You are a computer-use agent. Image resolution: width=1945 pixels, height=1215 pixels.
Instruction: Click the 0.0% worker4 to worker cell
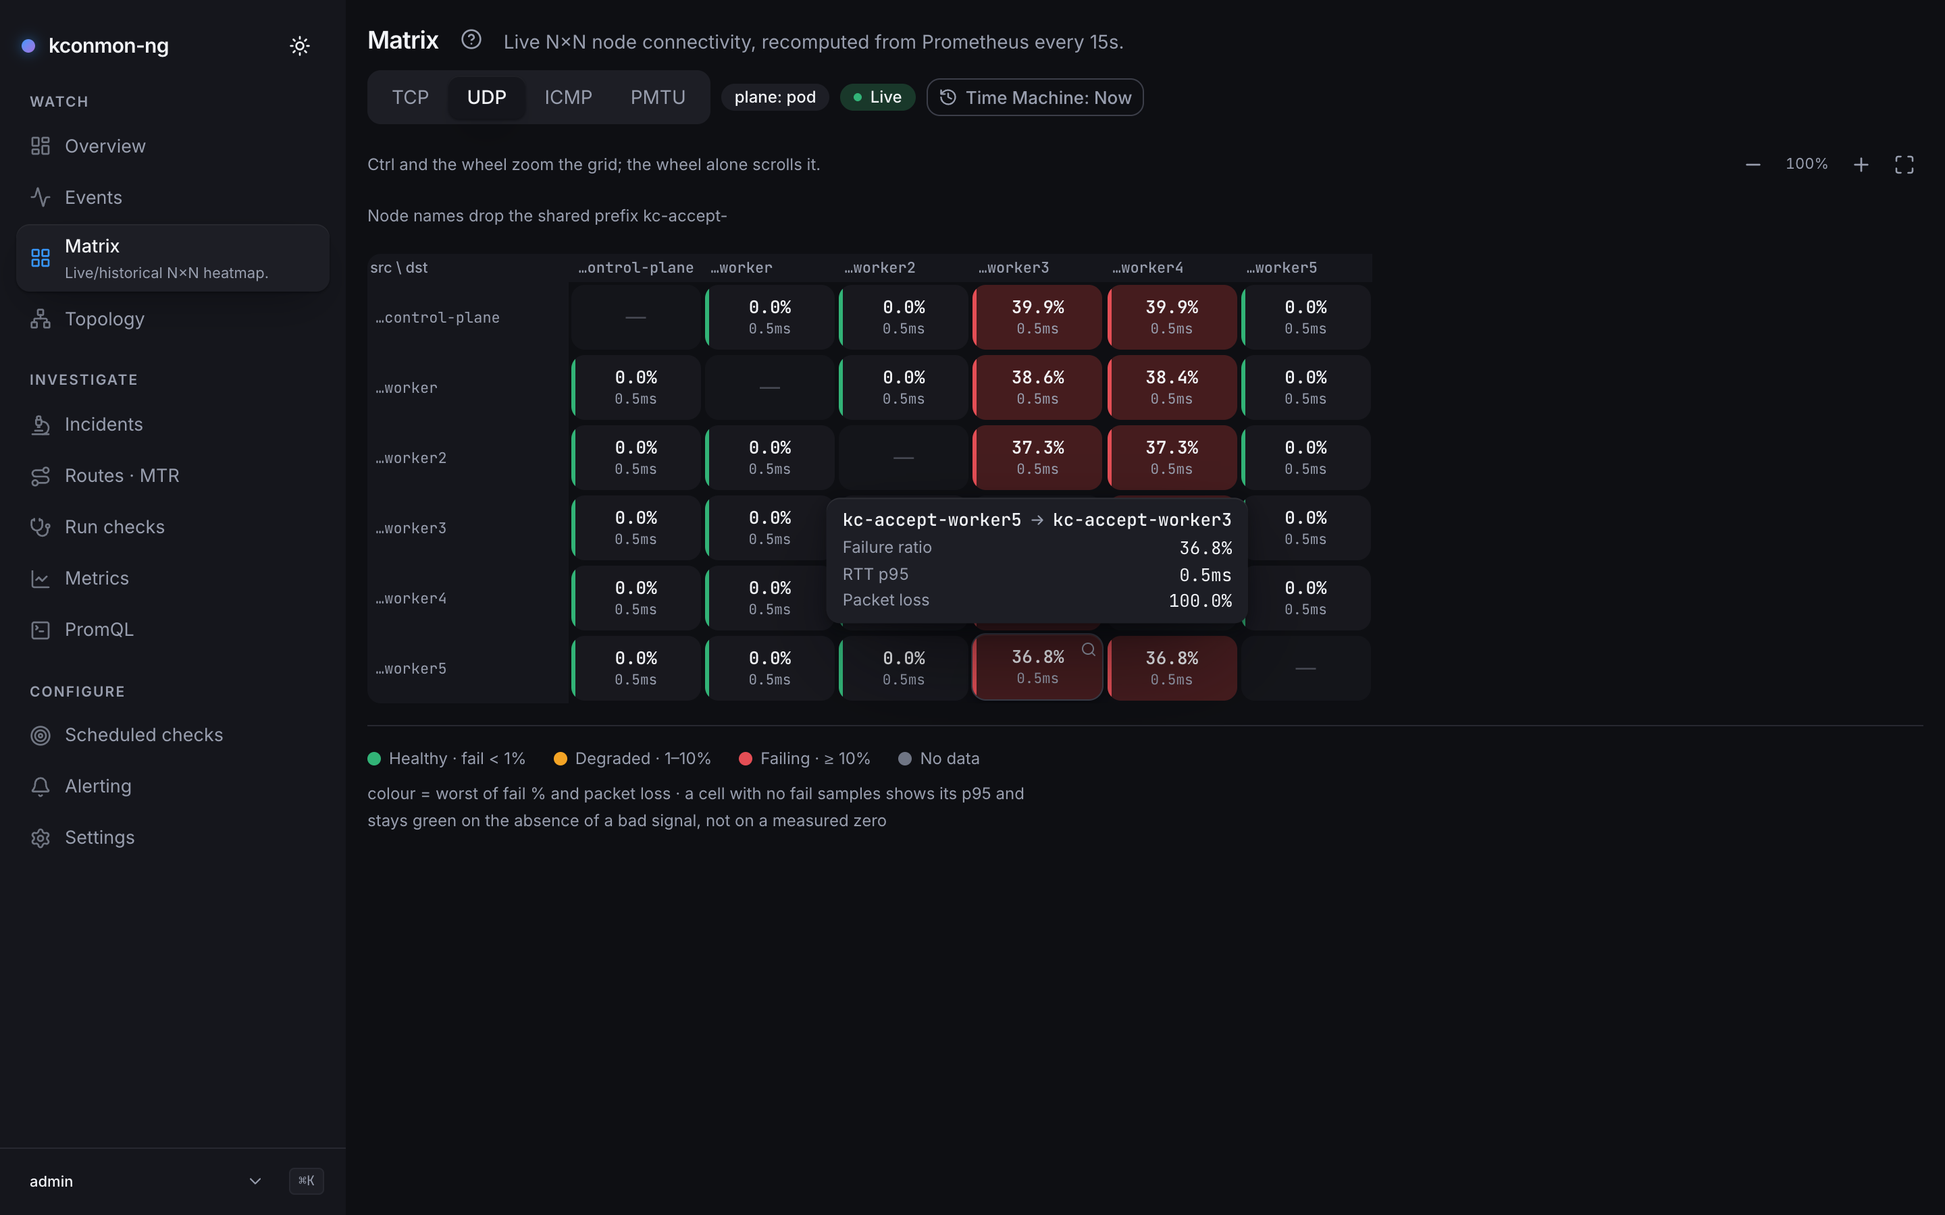pos(769,598)
